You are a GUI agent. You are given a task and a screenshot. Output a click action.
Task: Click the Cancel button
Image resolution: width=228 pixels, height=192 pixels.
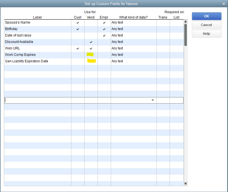point(206,25)
